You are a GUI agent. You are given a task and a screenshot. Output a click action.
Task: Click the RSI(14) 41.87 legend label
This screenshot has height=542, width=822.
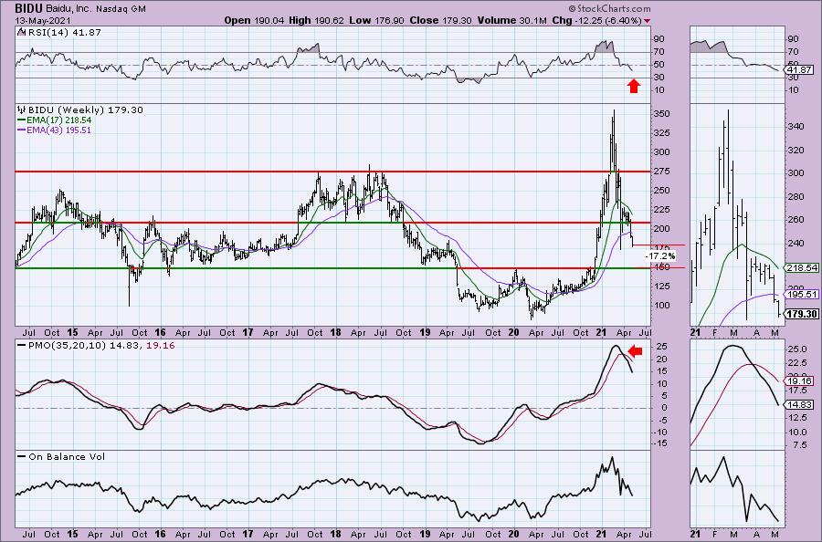click(65, 32)
